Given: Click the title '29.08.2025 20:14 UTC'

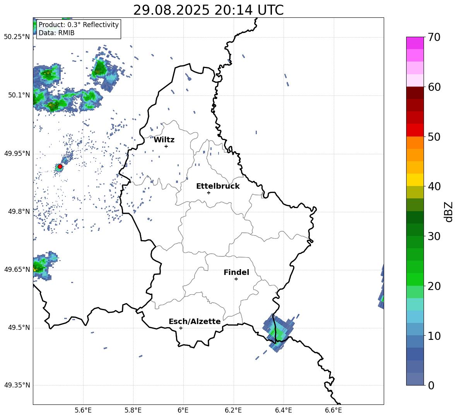Looking at the screenshot, I should click(208, 10).
